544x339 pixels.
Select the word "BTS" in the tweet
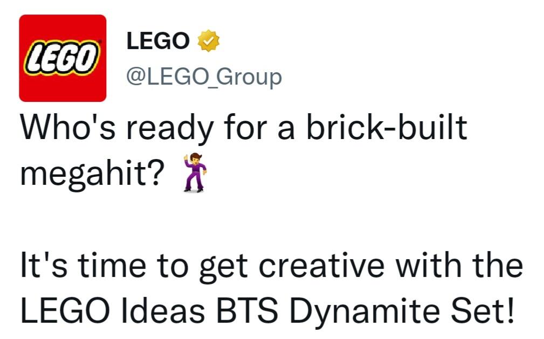(247, 310)
